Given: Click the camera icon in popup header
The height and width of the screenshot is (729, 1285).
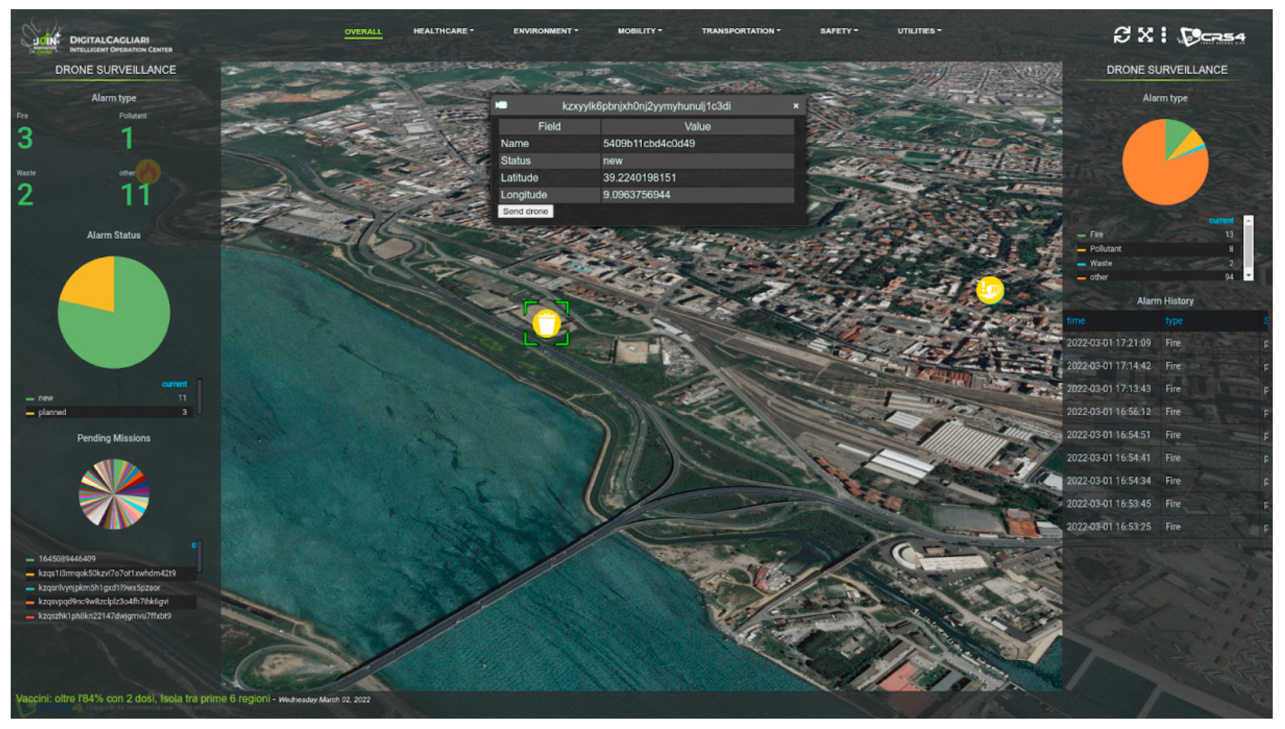Looking at the screenshot, I should click(501, 105).
